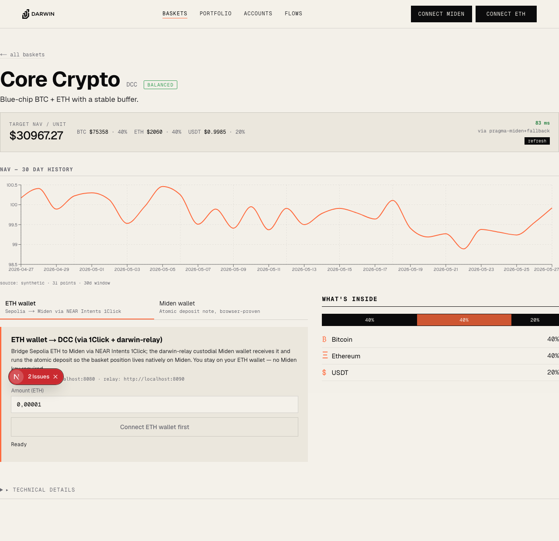Click Connect ETH wallet first button

pyautogui.click(x=155, y=427)
